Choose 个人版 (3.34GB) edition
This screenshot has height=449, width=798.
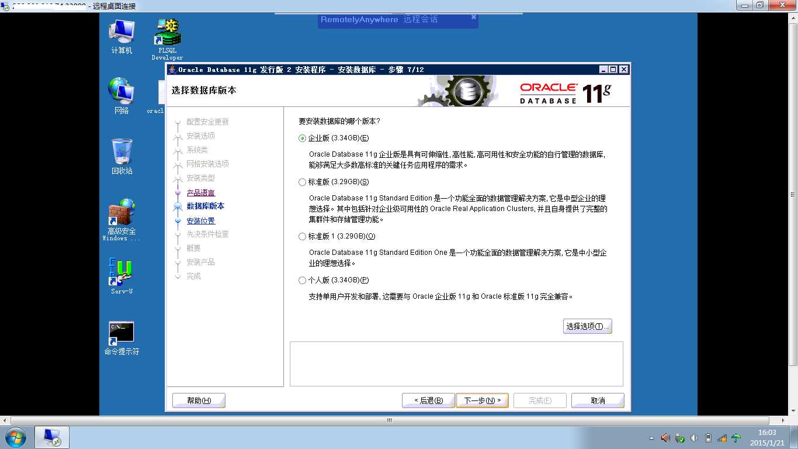pyautogui.click(x=302, y=280)
